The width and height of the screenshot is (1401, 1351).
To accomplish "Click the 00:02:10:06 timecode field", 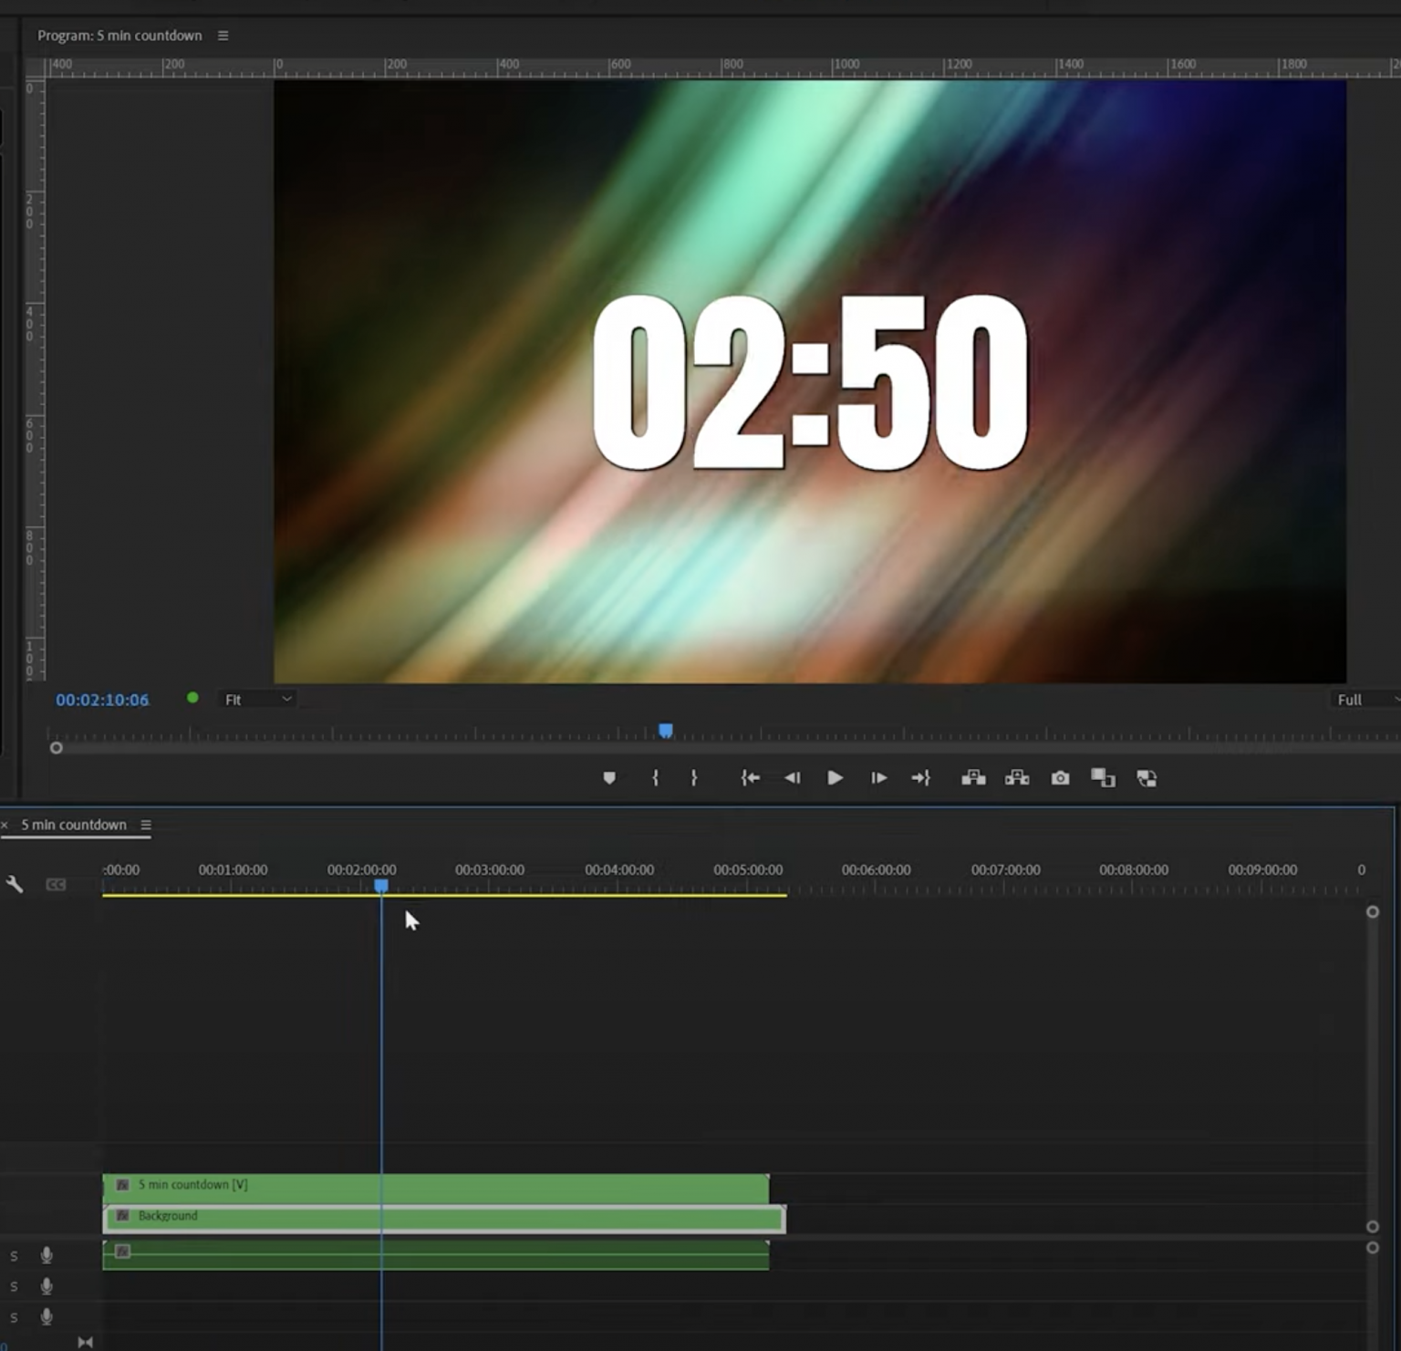I will tap(102, 700).
